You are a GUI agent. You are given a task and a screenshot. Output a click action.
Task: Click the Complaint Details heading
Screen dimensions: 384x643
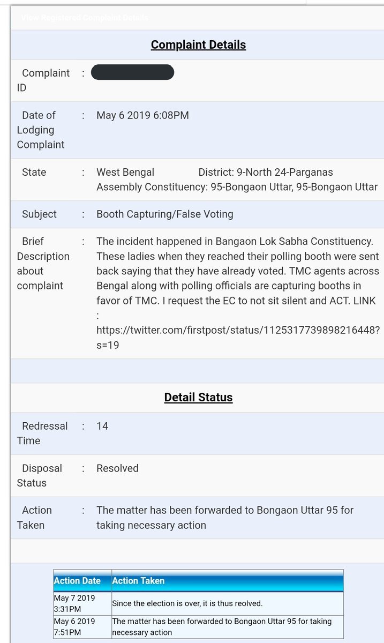point(198,44)
